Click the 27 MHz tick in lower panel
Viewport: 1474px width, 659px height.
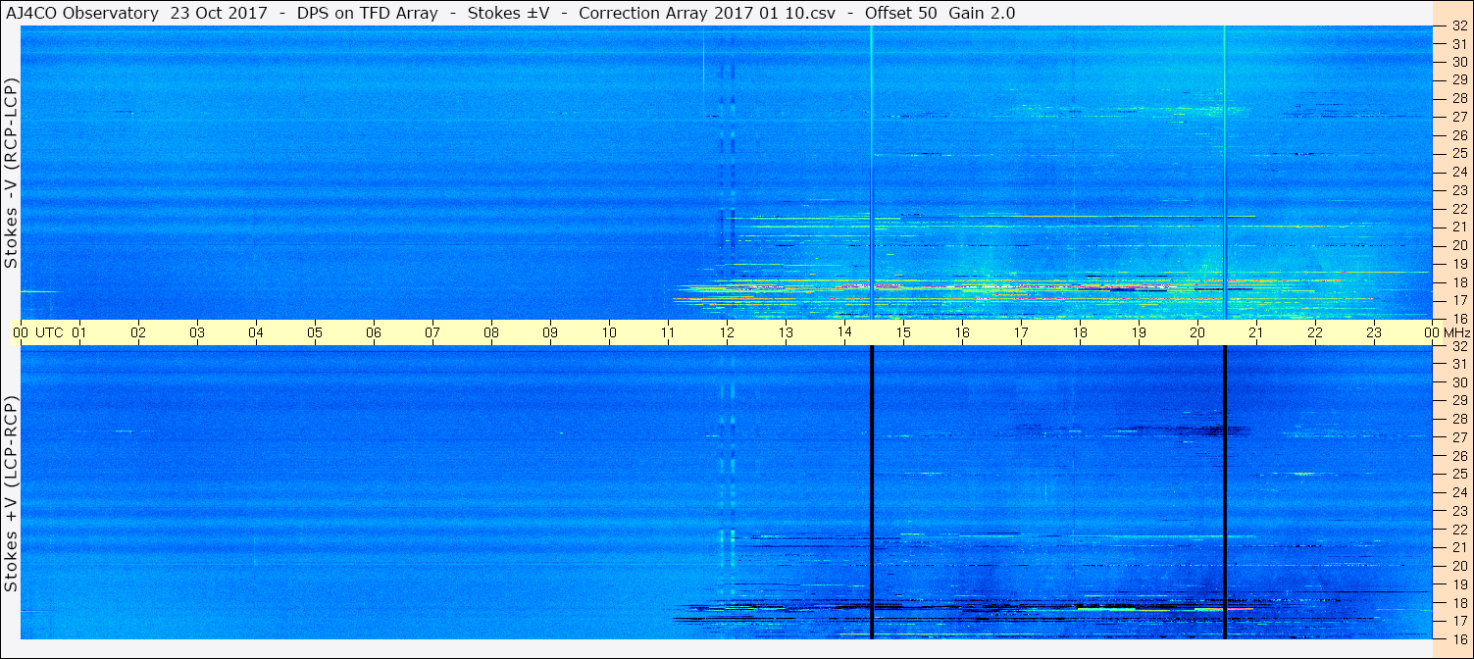point(1458,437)
